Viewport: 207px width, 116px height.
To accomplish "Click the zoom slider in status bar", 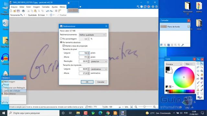I will click(x=145, y=107).
